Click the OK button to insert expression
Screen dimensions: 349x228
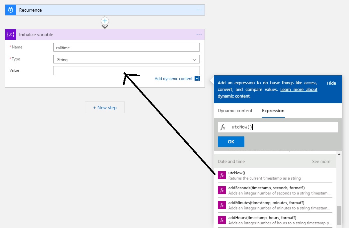click(231, 141)
